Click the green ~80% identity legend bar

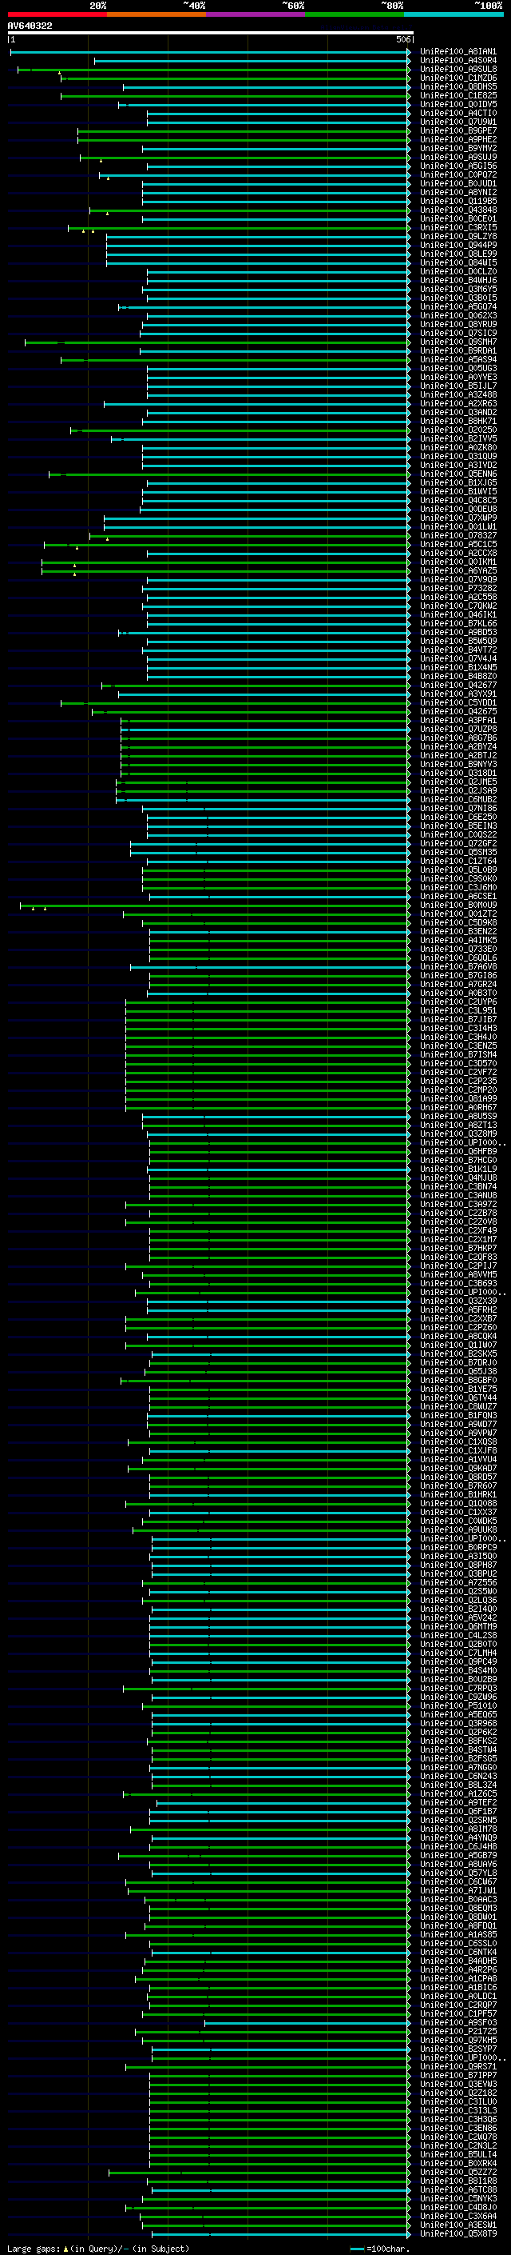[x=355, y=14]
